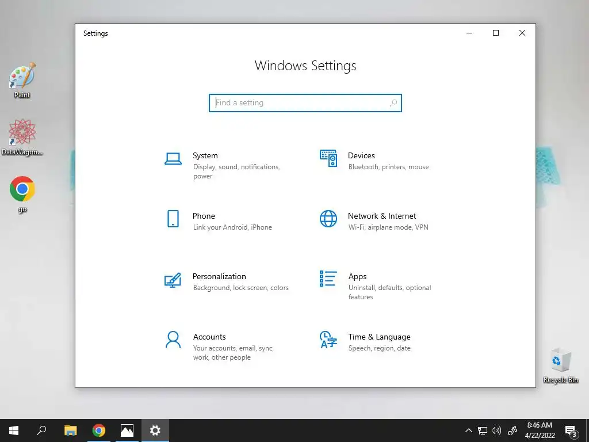The height and width of the screenshot is (442, 589).
Task: Click 'Uninstall, defaults, optional features' description
Action: coord(390,292)
